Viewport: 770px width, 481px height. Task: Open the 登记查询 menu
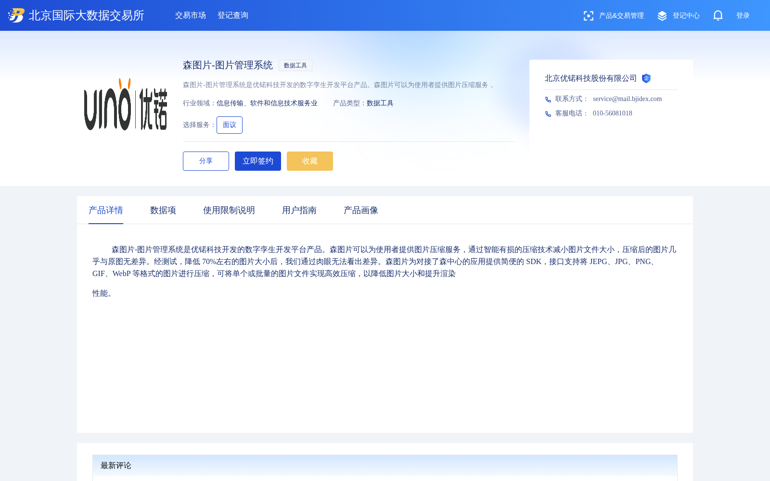pos(233,15)
